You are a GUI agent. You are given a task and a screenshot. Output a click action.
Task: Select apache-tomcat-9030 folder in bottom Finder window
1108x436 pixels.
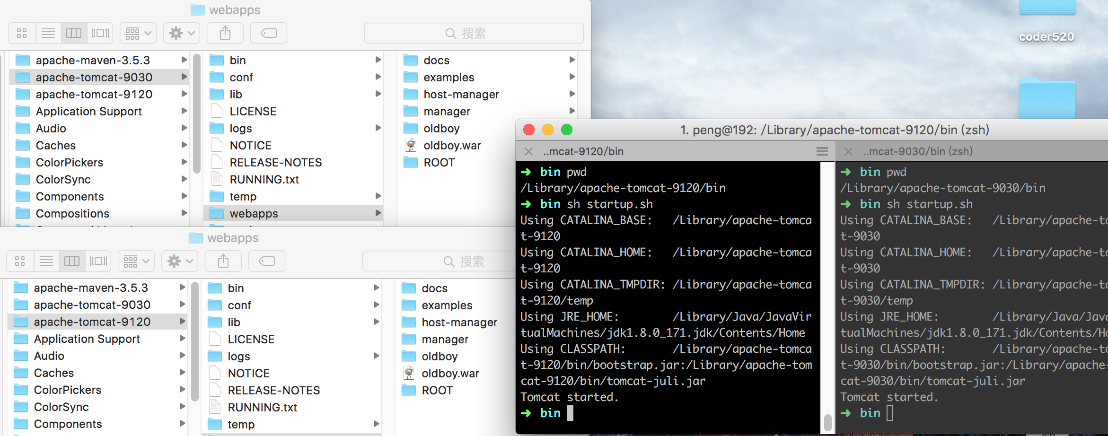tap(97, 305)
